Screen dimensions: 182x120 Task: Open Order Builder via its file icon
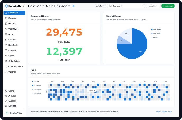6,61
